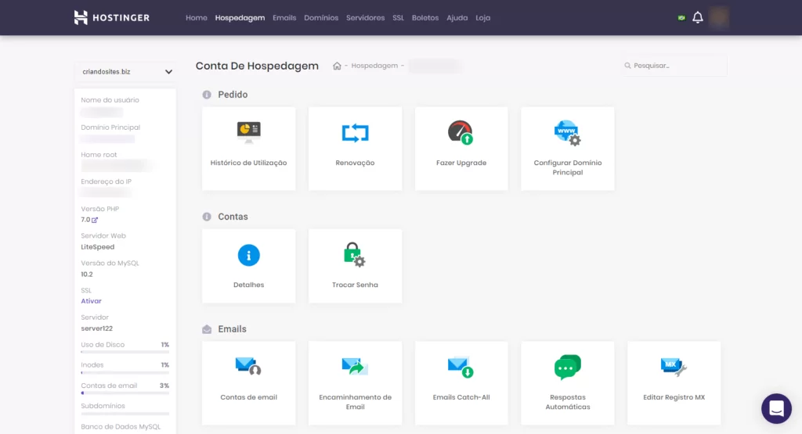802x434 pixels.
Task: Open Histórico de Utilização card
Action: click(248, 149)
